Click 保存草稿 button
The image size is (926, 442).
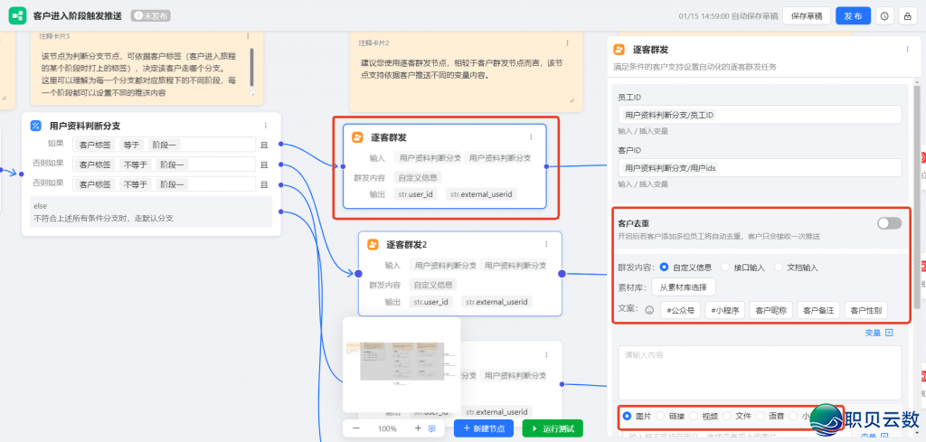(807, 16)
